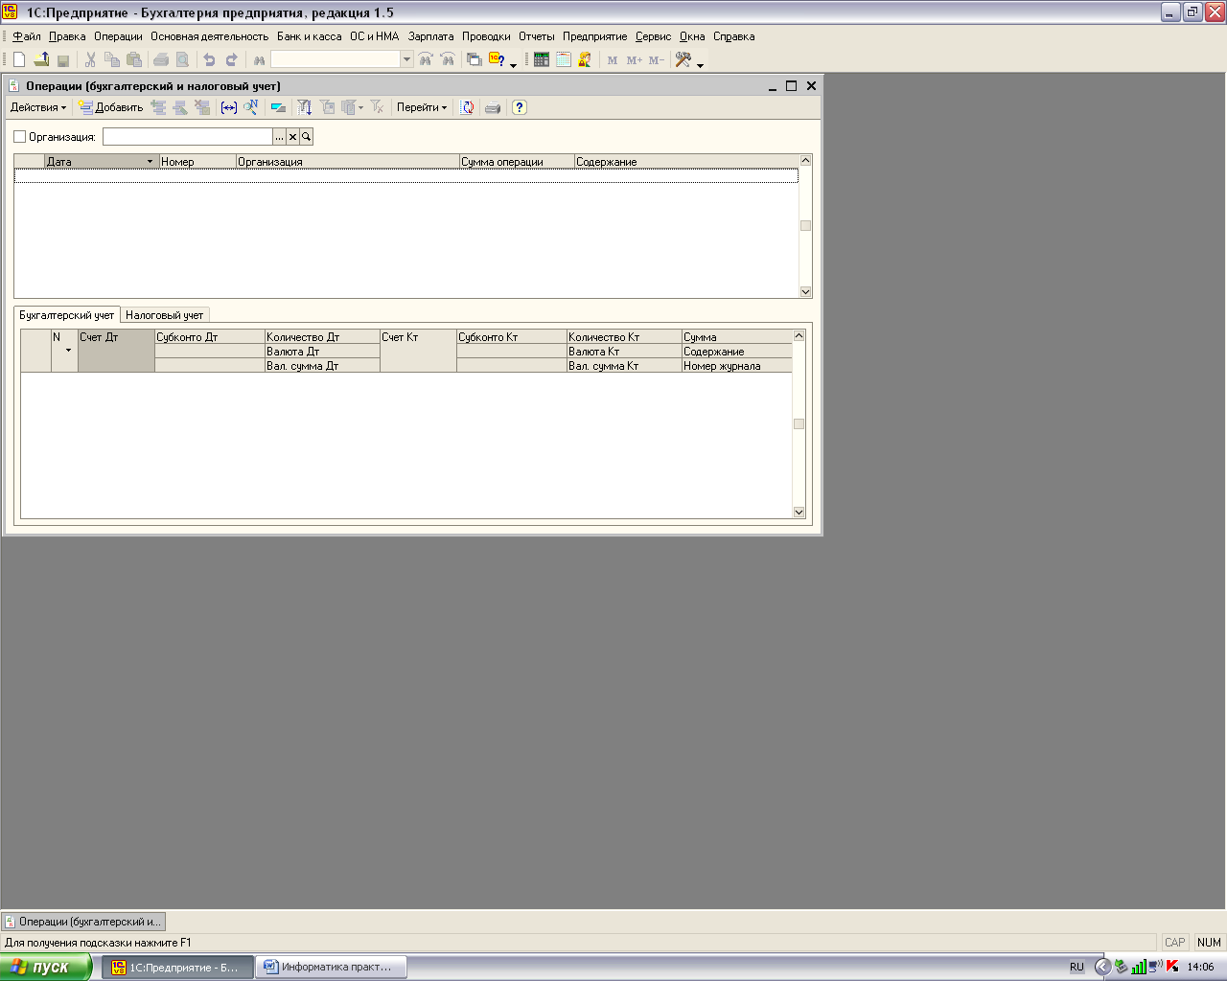The image size is (1227, 981).
Task: Enable the Организация filter checkbox
Action: coord(20,137)
